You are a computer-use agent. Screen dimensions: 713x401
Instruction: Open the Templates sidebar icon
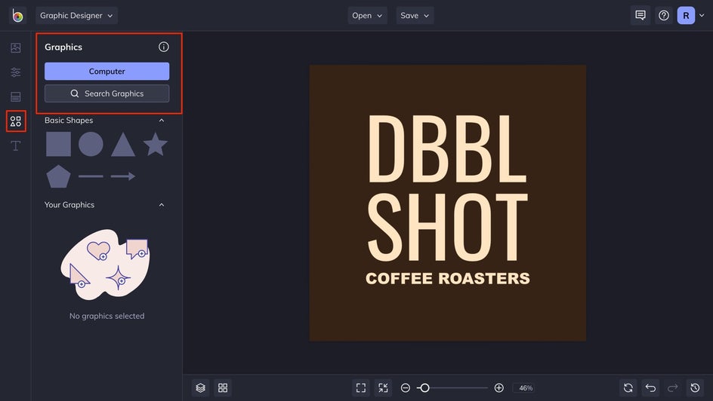16,96
